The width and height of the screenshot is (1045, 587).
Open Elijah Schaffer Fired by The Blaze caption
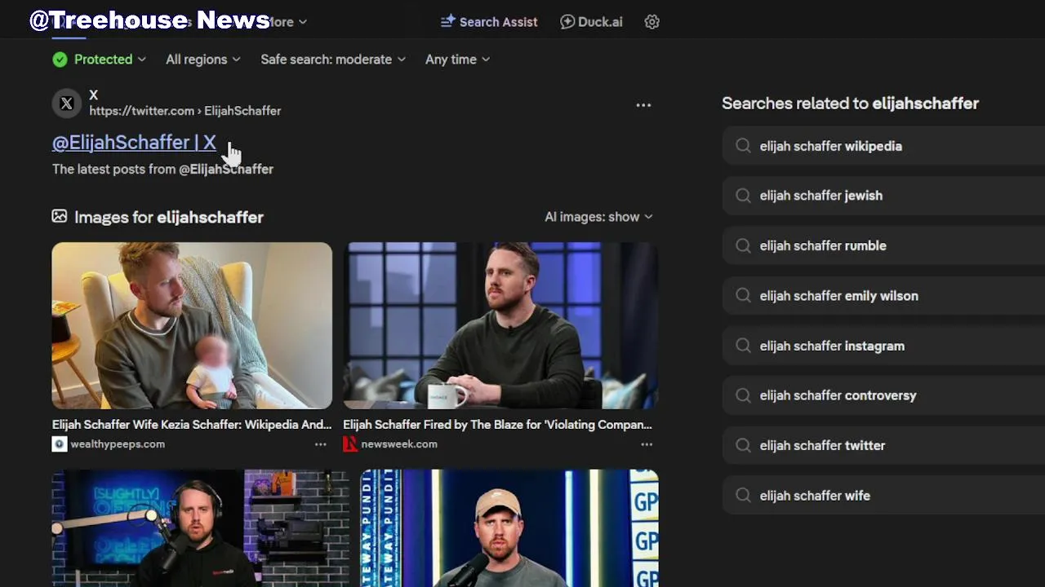[497, 425]
